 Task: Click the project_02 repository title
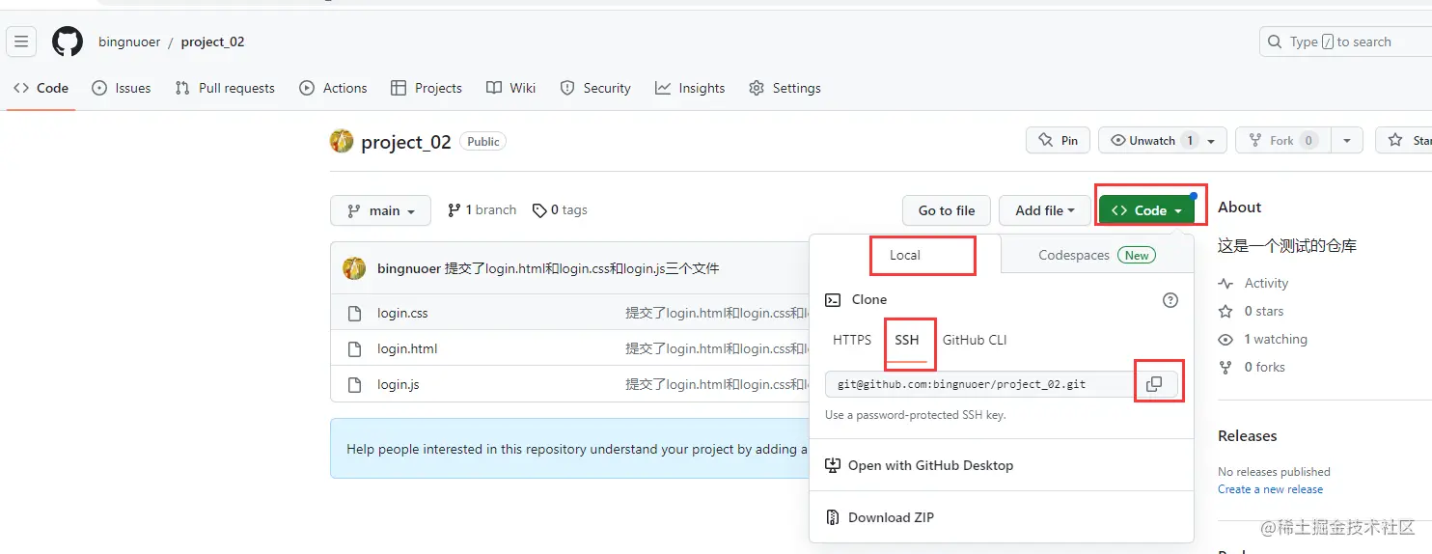click(406, 142)
